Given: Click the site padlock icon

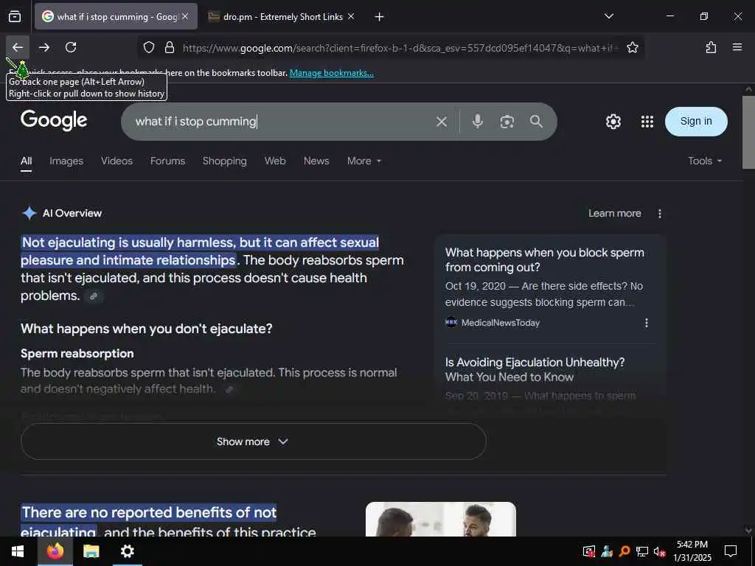Looking at the screenshot, I should click(170, 48).
